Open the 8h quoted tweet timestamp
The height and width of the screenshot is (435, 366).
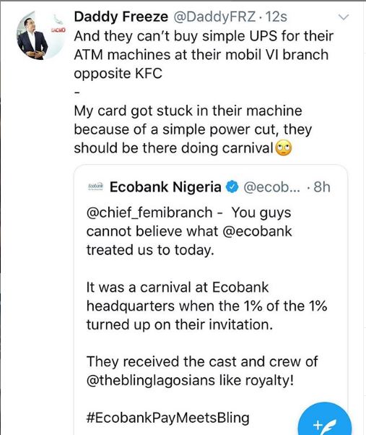[322, 187]
